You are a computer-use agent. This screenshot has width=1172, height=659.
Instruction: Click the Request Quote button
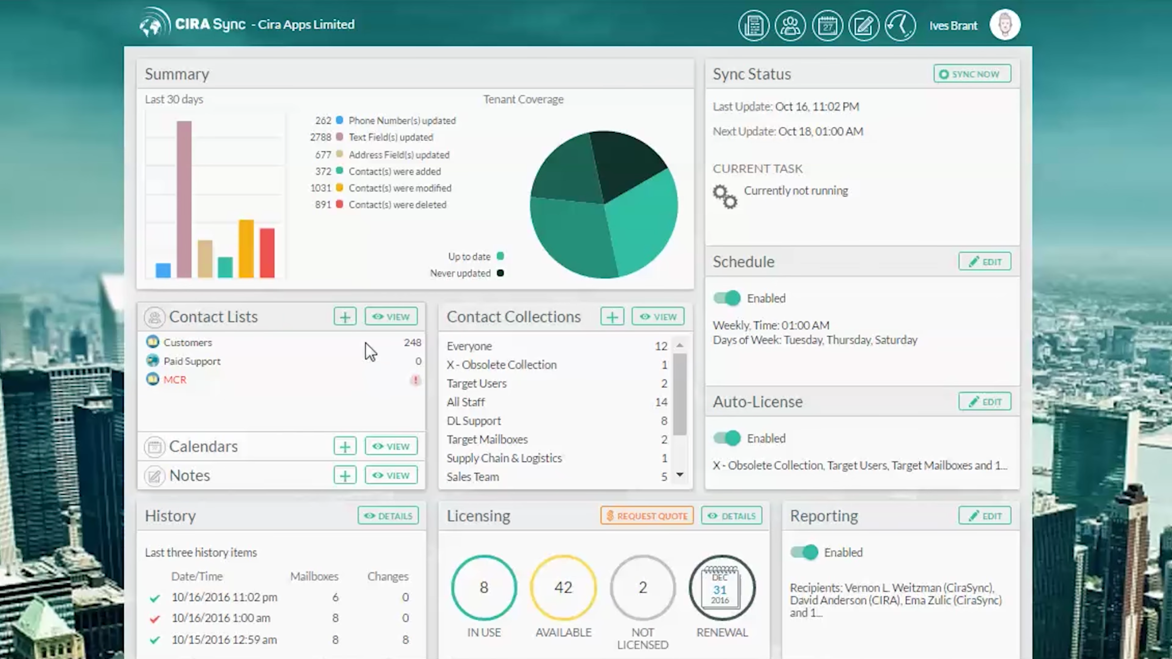(647, 516)
